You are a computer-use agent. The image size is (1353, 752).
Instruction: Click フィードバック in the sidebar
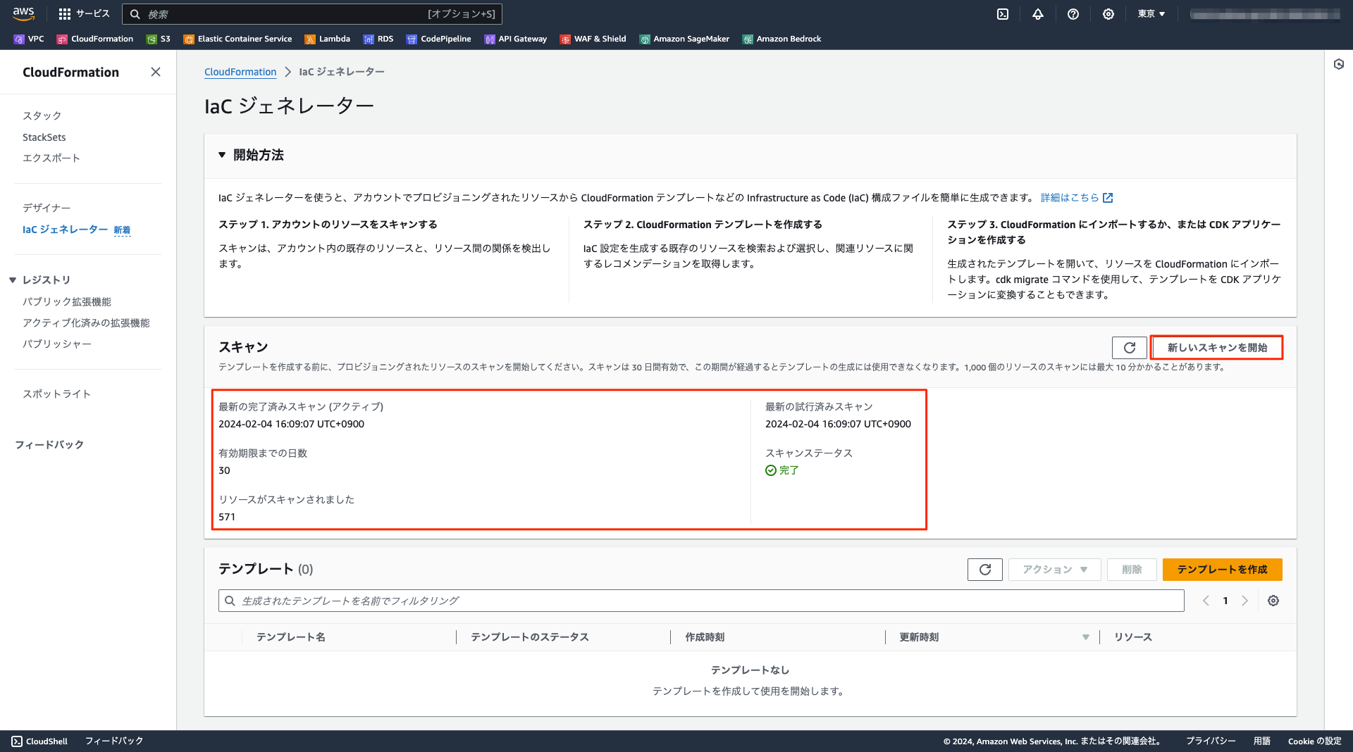(49, 444)
